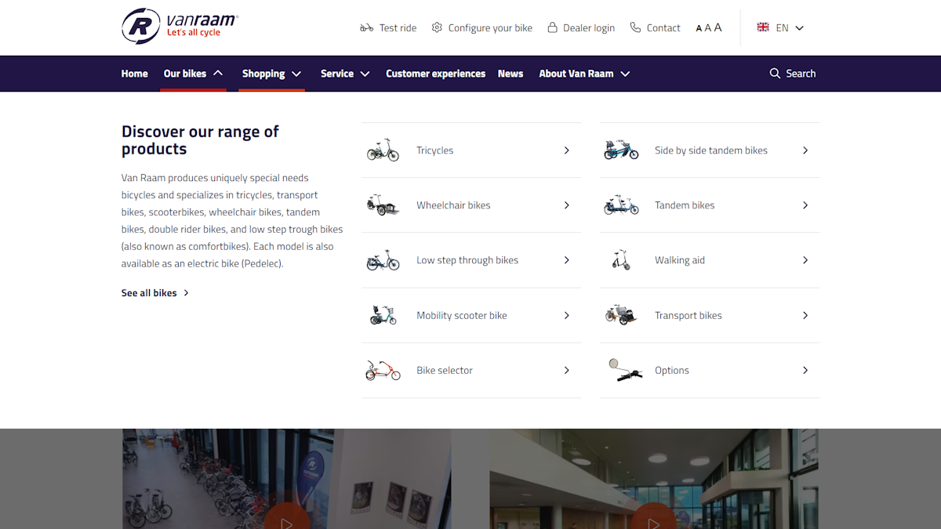Screen dimensions: 941x529
Task: Open the Low step through bikes link
Action: [467, 260]
